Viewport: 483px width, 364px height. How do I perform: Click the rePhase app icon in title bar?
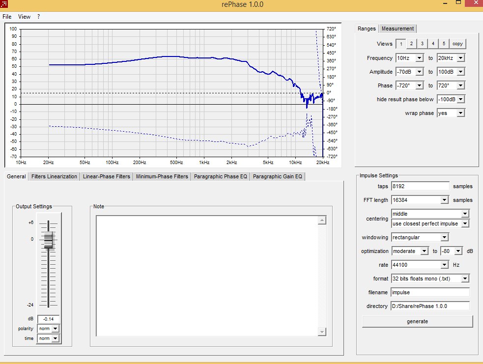tap(4, 4)
